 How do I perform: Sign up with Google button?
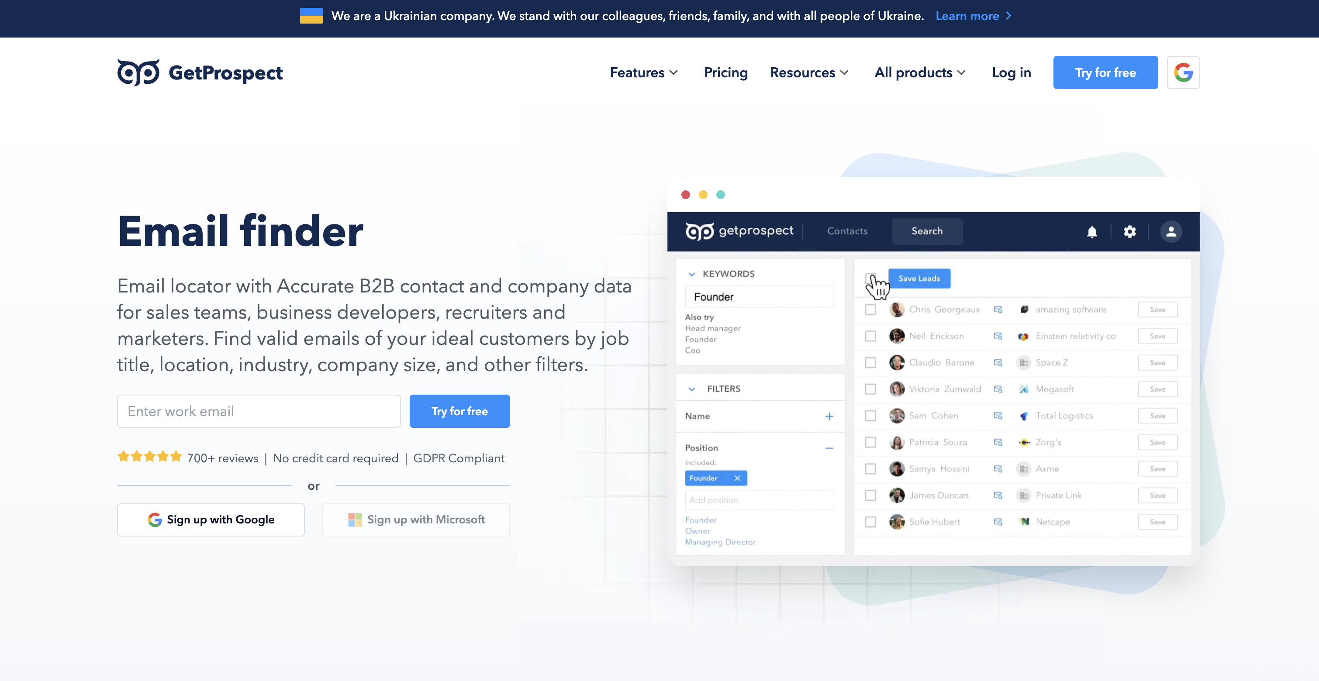click(x=211, y=519)
